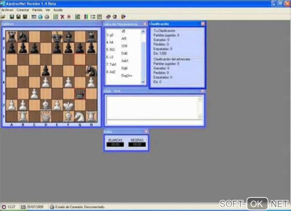Image resolution: width=291 pixels, height=211 pixels.
Task: Click the gray globe disconnect icon
Action: point(47,17)
